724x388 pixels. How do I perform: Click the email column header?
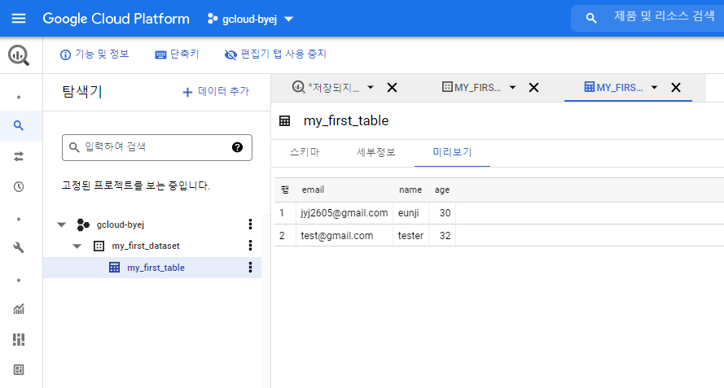coord(313,190)
